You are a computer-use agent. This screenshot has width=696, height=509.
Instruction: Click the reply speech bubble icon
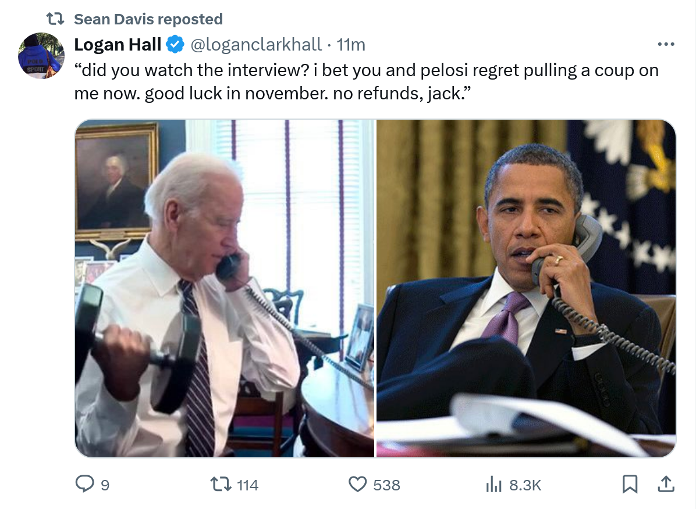85,484
